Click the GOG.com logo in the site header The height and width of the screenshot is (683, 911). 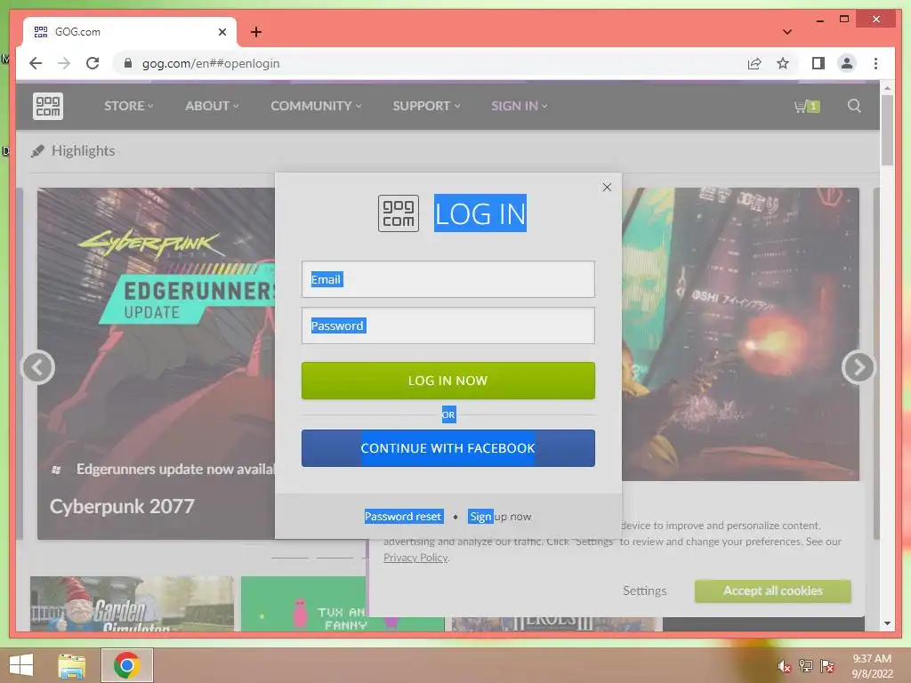pos(48,107)
